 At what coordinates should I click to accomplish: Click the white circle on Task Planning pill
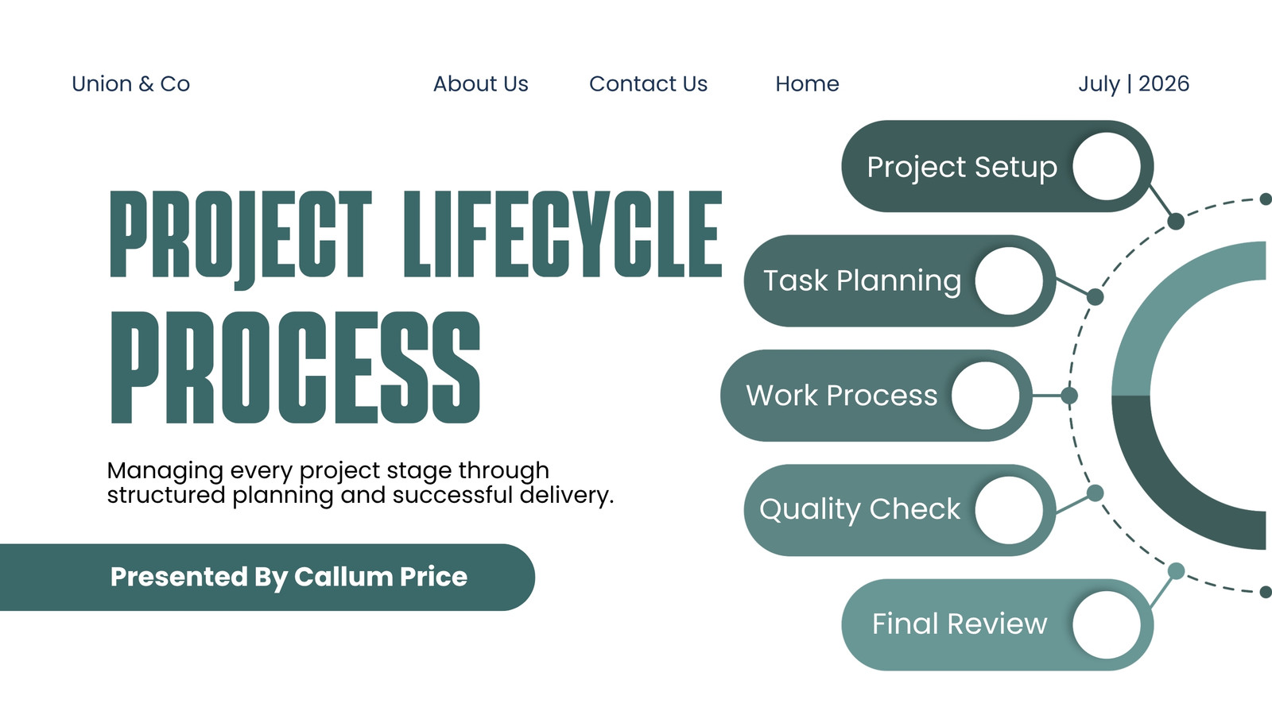pos(1009,281)
